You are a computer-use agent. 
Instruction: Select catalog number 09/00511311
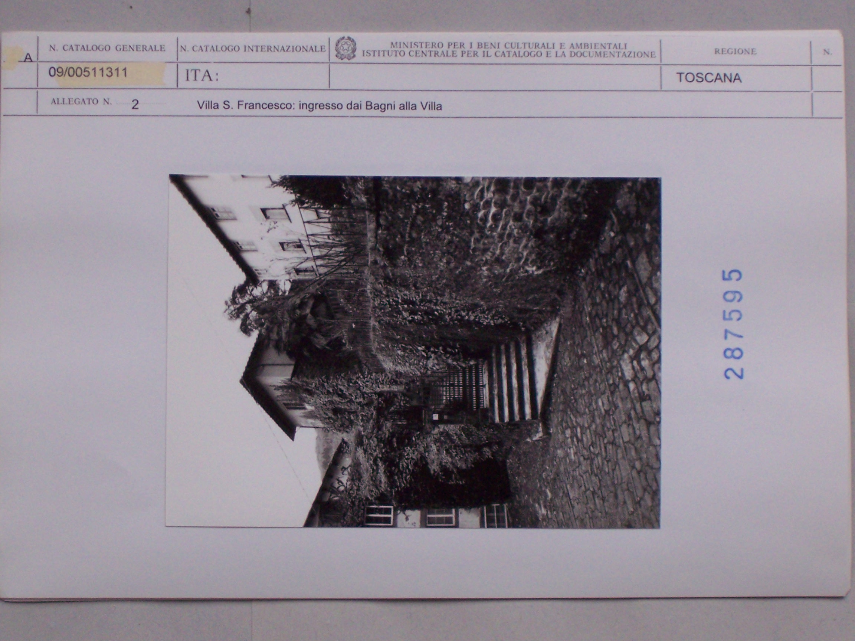88,72
